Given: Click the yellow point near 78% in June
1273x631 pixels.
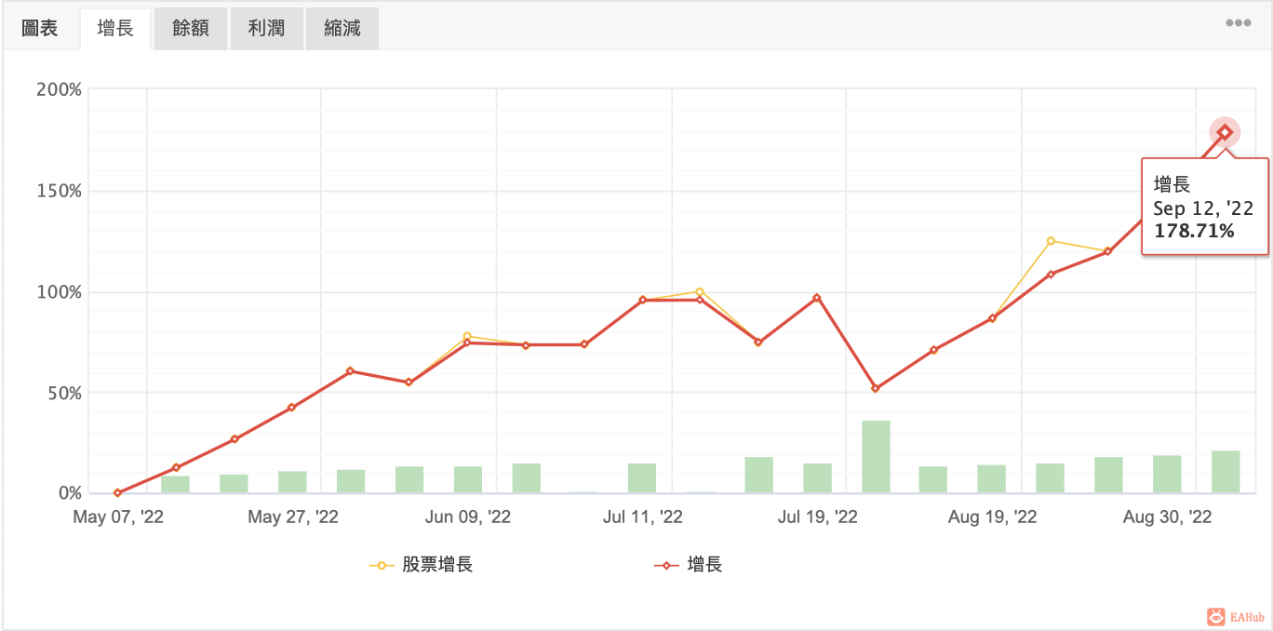Looking at the screenshot, I should (467, 336).
